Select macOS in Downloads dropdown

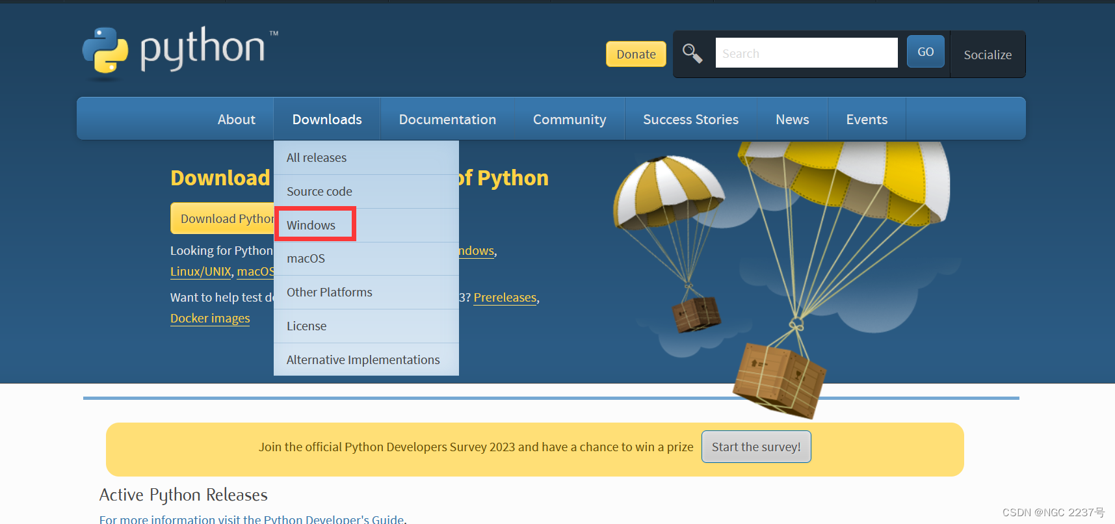(366, 258)
